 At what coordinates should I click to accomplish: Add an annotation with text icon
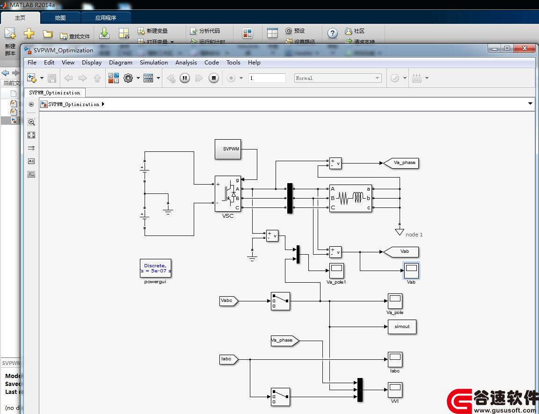tap(31, 161)
